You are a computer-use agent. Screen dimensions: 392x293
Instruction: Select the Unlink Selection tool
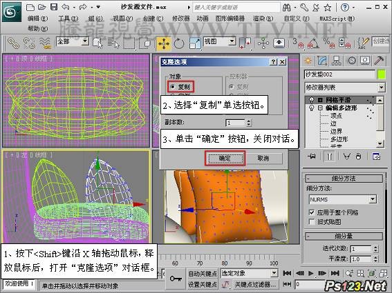29,43
